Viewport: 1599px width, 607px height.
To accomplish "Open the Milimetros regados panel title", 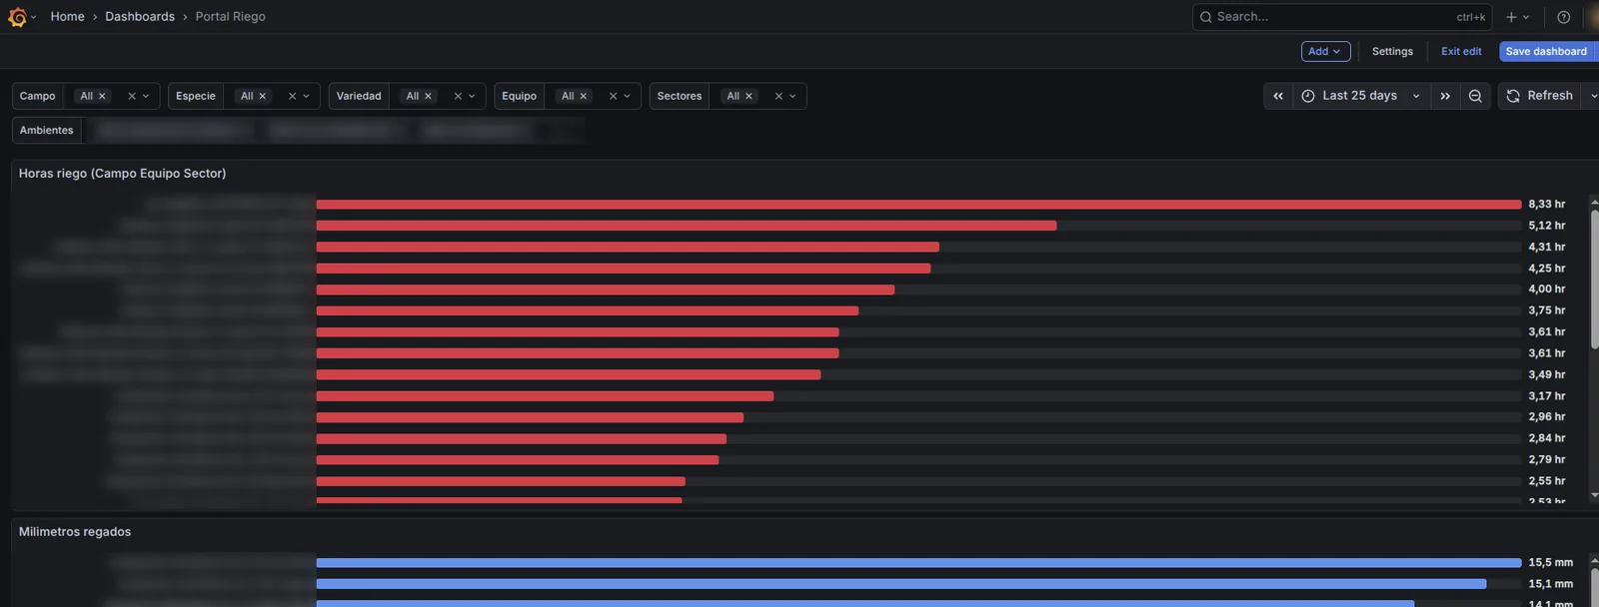I will click(75, 532).
